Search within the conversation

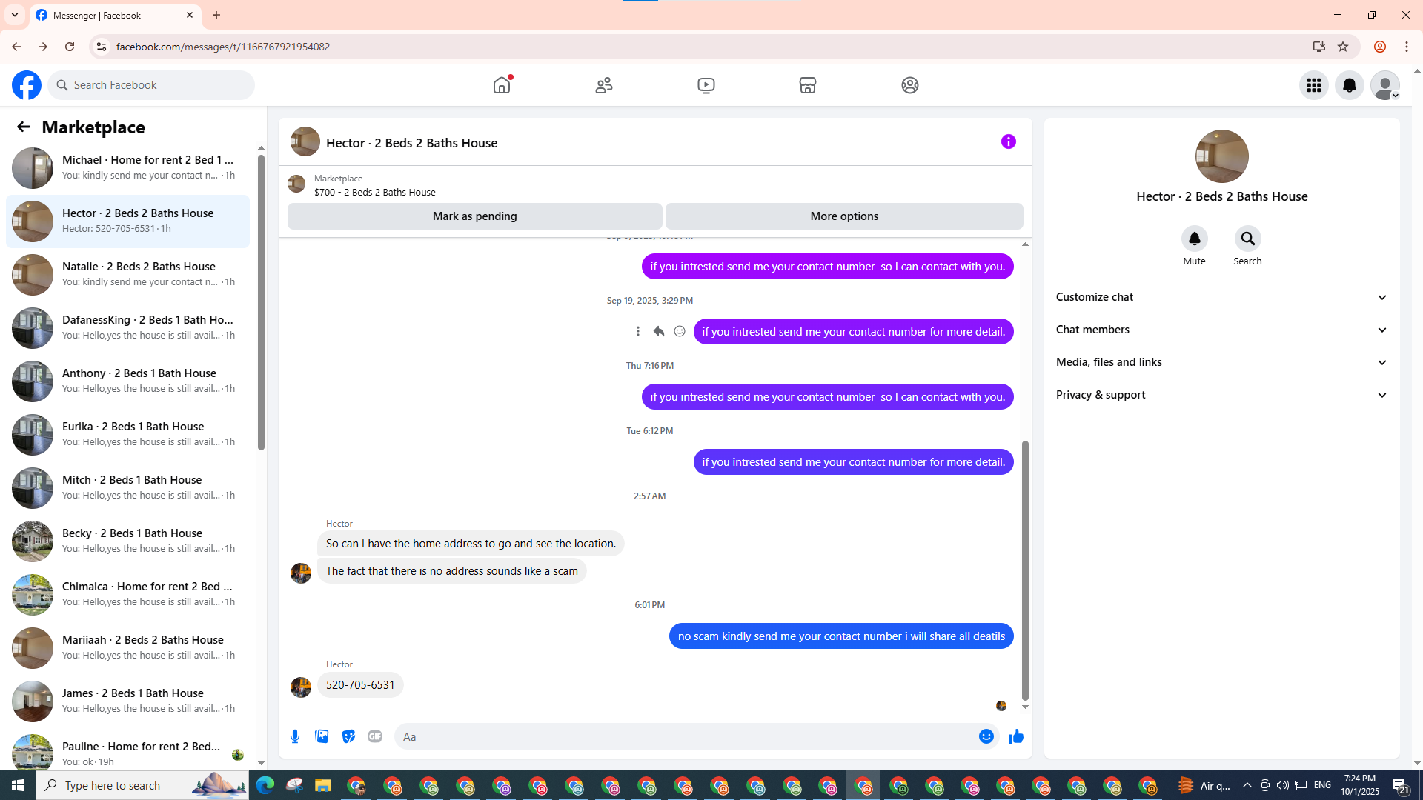pyautogui.click(x=1248, y=239)
